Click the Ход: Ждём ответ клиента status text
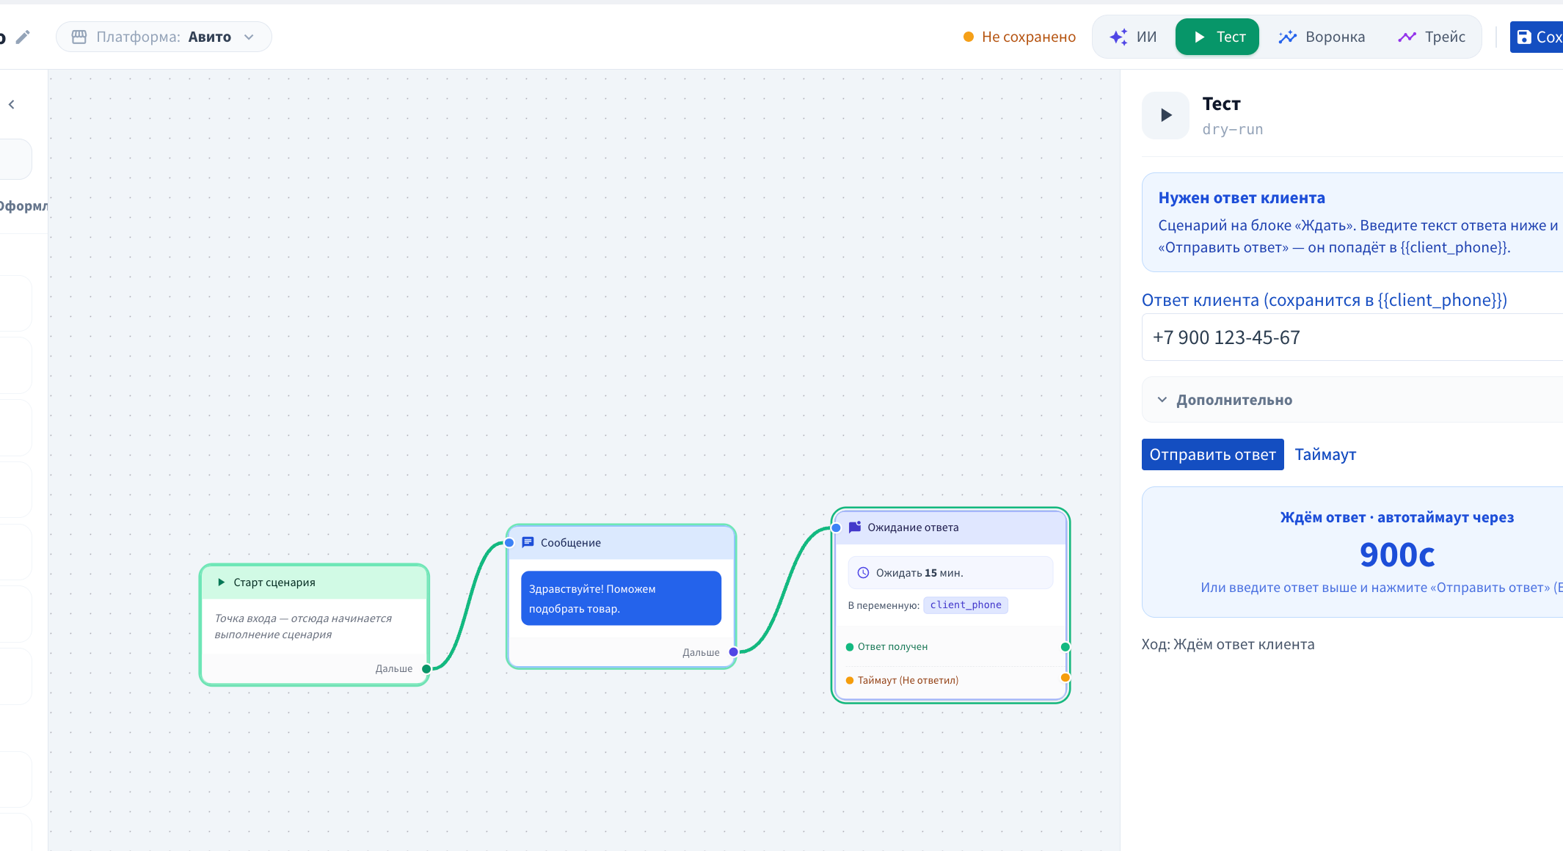Image resolution: width=1563 pixels, height=851 pixels. point(1228,645)
